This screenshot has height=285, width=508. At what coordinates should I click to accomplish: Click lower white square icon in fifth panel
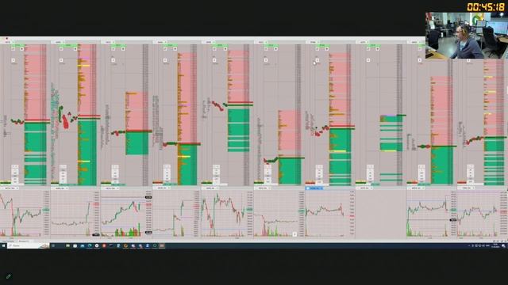point(214,60)
